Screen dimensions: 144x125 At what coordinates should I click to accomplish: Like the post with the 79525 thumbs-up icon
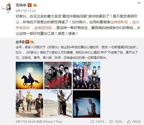pyautogui.click(x=129, y=122)
